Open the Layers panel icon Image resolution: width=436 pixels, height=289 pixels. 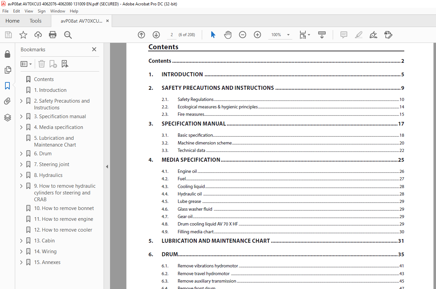(x=7, y=117)
